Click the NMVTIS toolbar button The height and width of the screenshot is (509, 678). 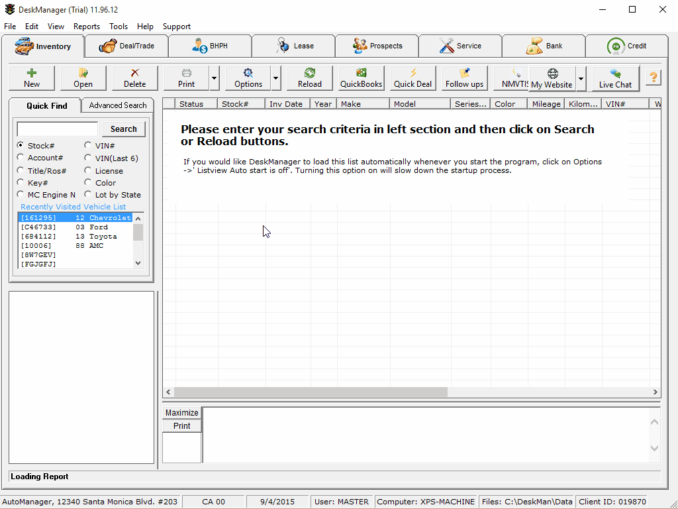tap(511, 78)
